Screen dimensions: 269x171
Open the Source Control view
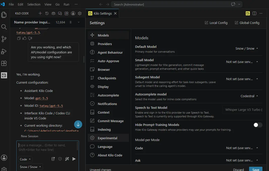[4, 39]
